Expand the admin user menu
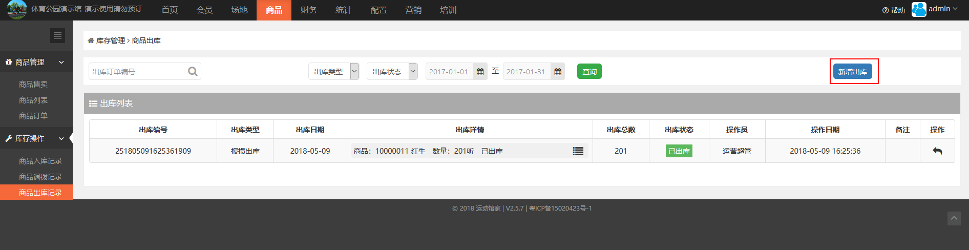The width and height of the screenshot is (969, 250). [943, 9]
